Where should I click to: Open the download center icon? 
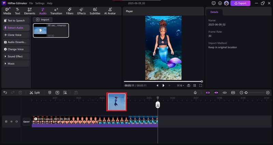pos(220,3)
